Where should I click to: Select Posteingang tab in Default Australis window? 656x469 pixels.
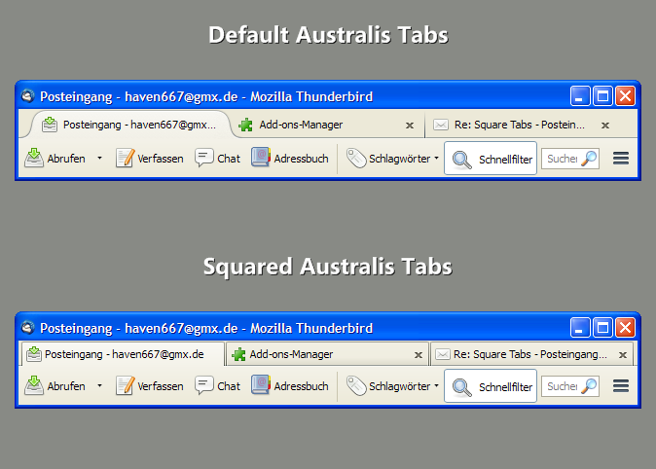(128, 125)
